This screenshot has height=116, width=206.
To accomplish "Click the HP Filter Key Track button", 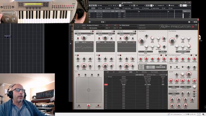I will [x=177, y=67].
